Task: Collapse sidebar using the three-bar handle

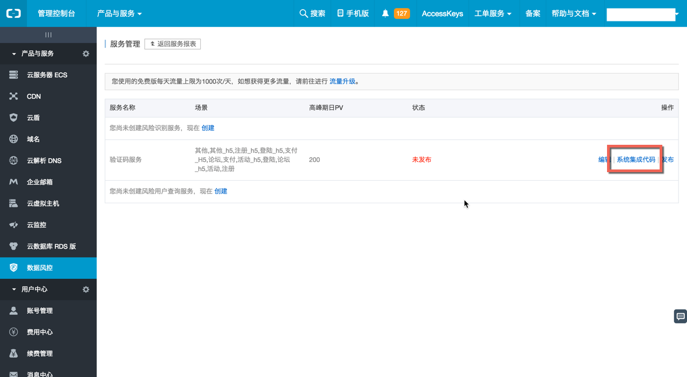Action: tap(48, 35)
